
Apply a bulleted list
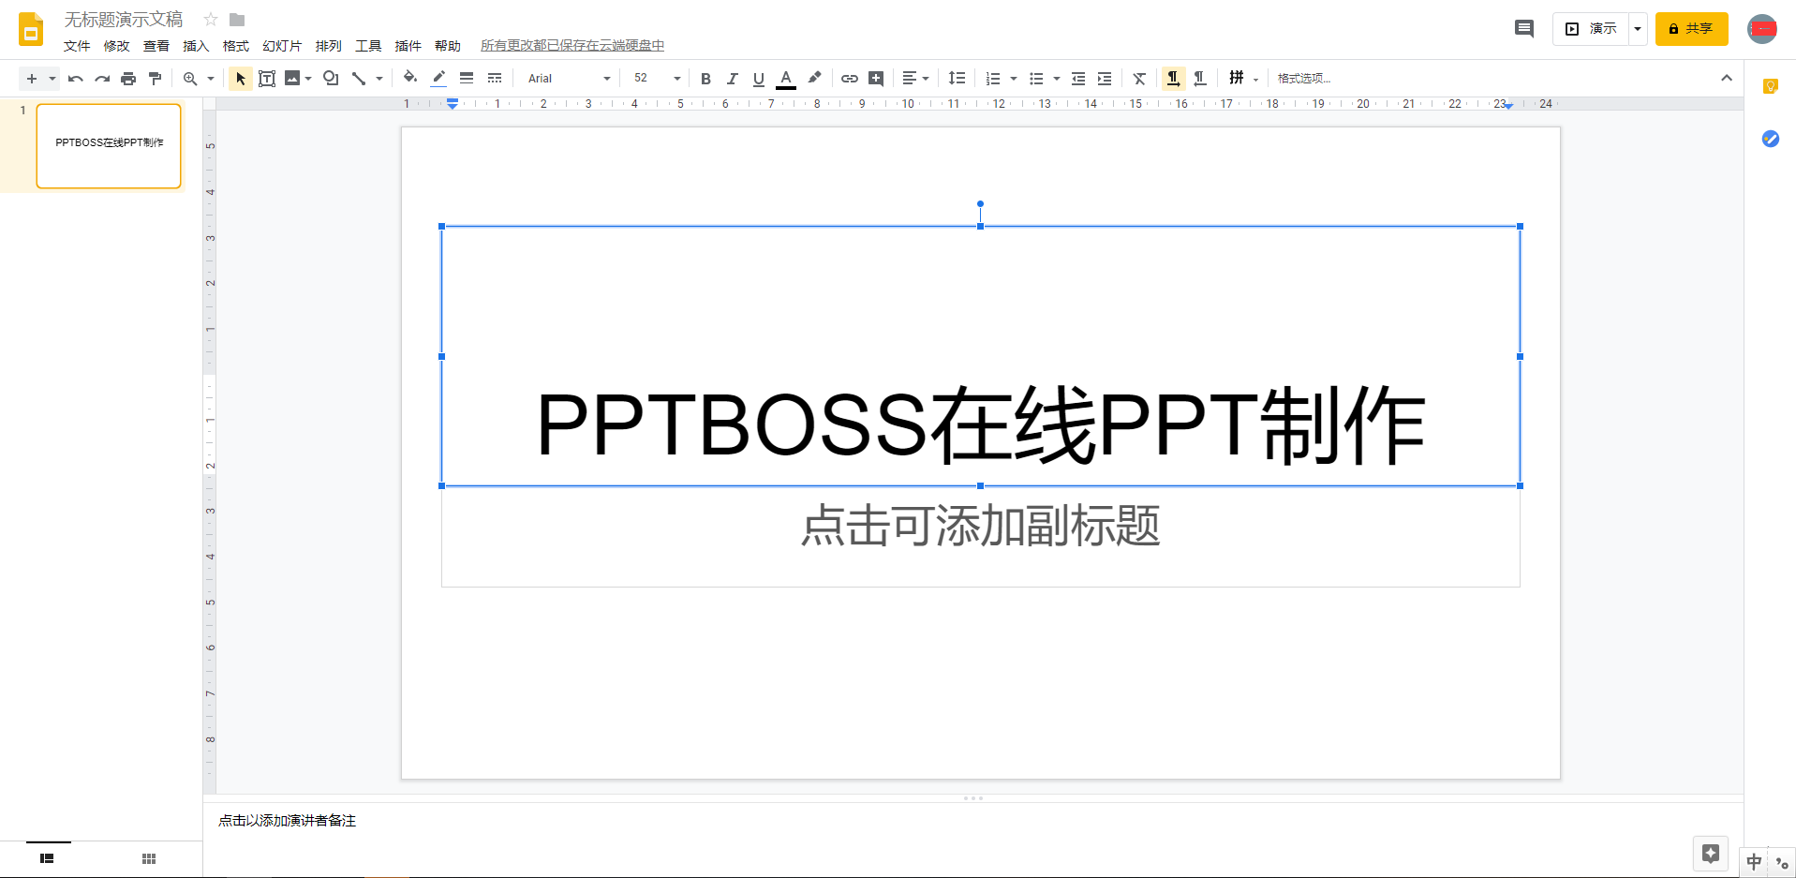click(x=1036, y=79)
